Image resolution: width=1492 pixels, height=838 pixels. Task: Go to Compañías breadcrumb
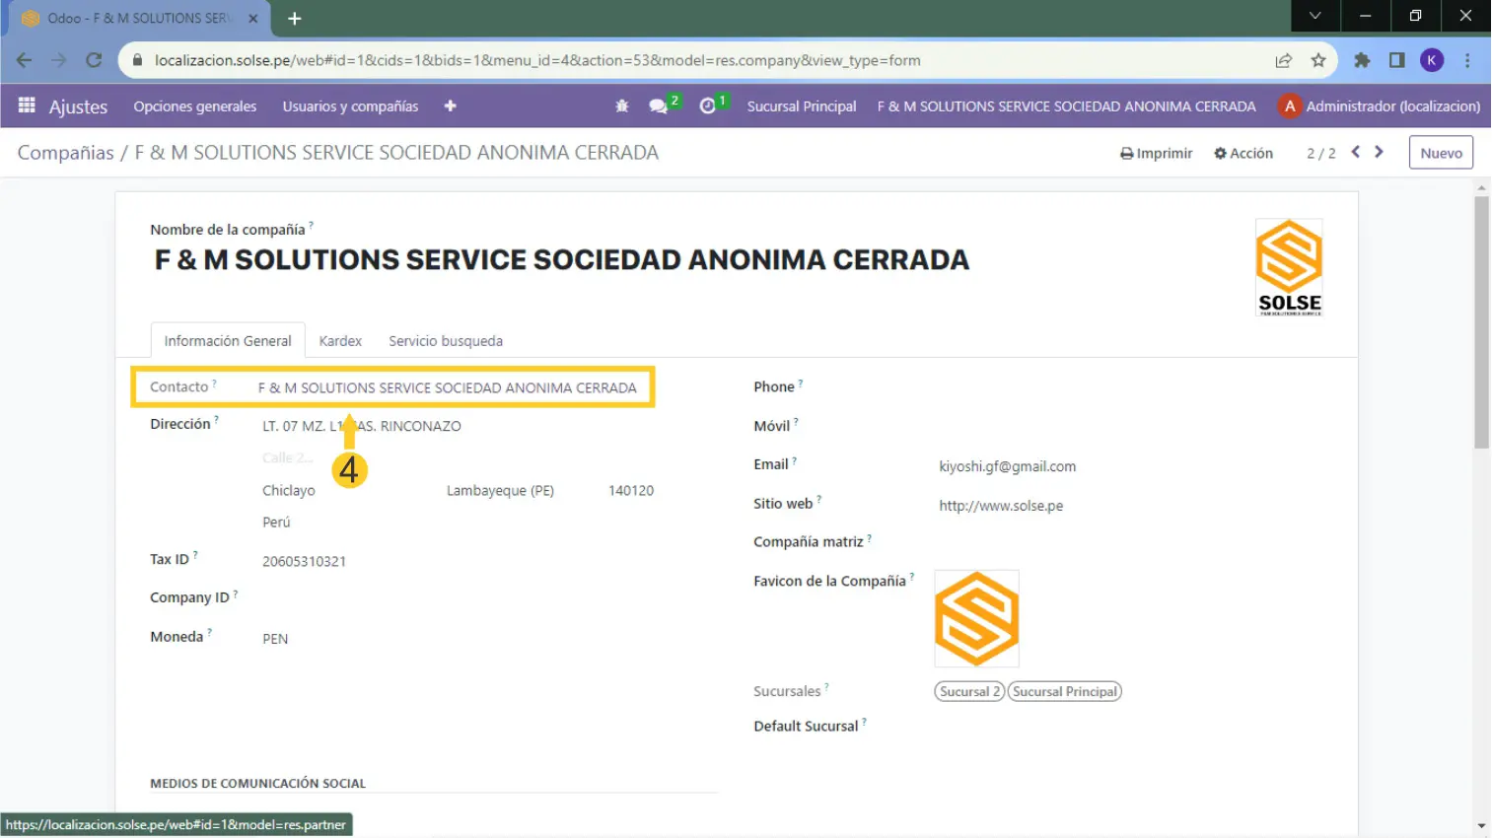coord(65,153)
